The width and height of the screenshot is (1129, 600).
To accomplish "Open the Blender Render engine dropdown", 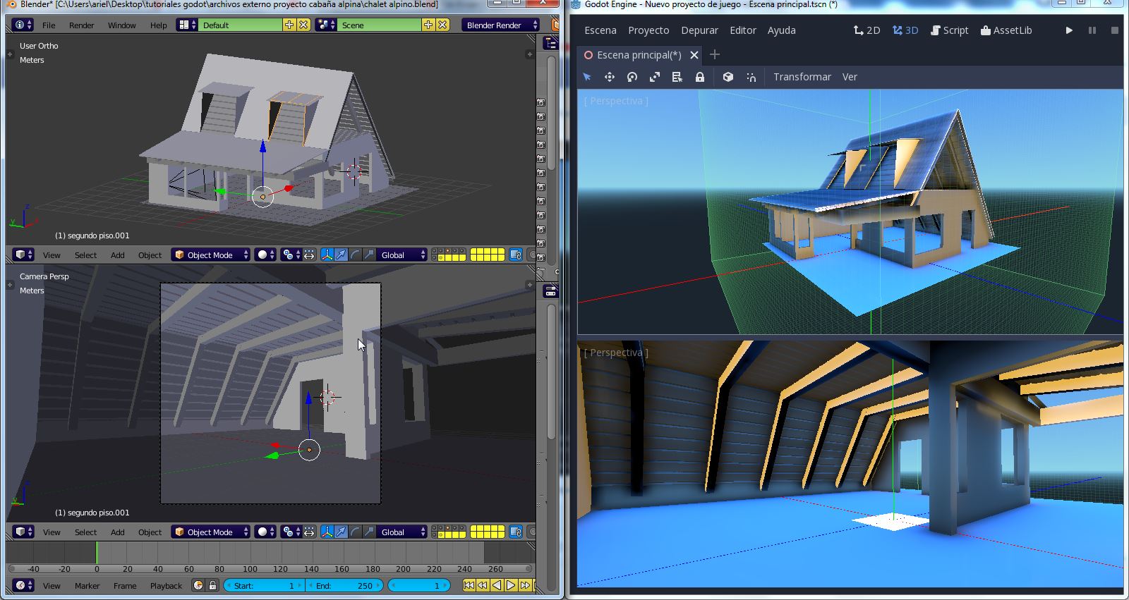I will [501, 25].
